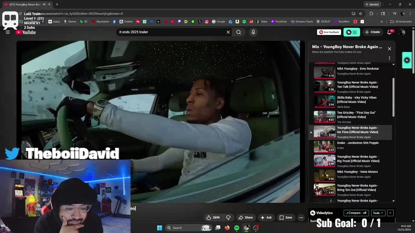Share the video with Share button
Viewport: 415px width, 233px height.
click(245, 217)
